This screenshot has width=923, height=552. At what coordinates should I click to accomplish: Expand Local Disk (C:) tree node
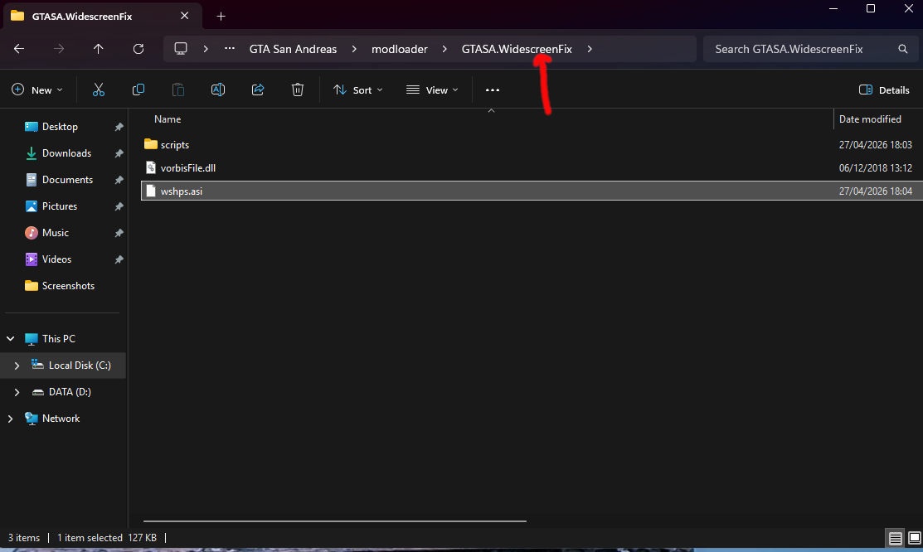click(17, 366)
